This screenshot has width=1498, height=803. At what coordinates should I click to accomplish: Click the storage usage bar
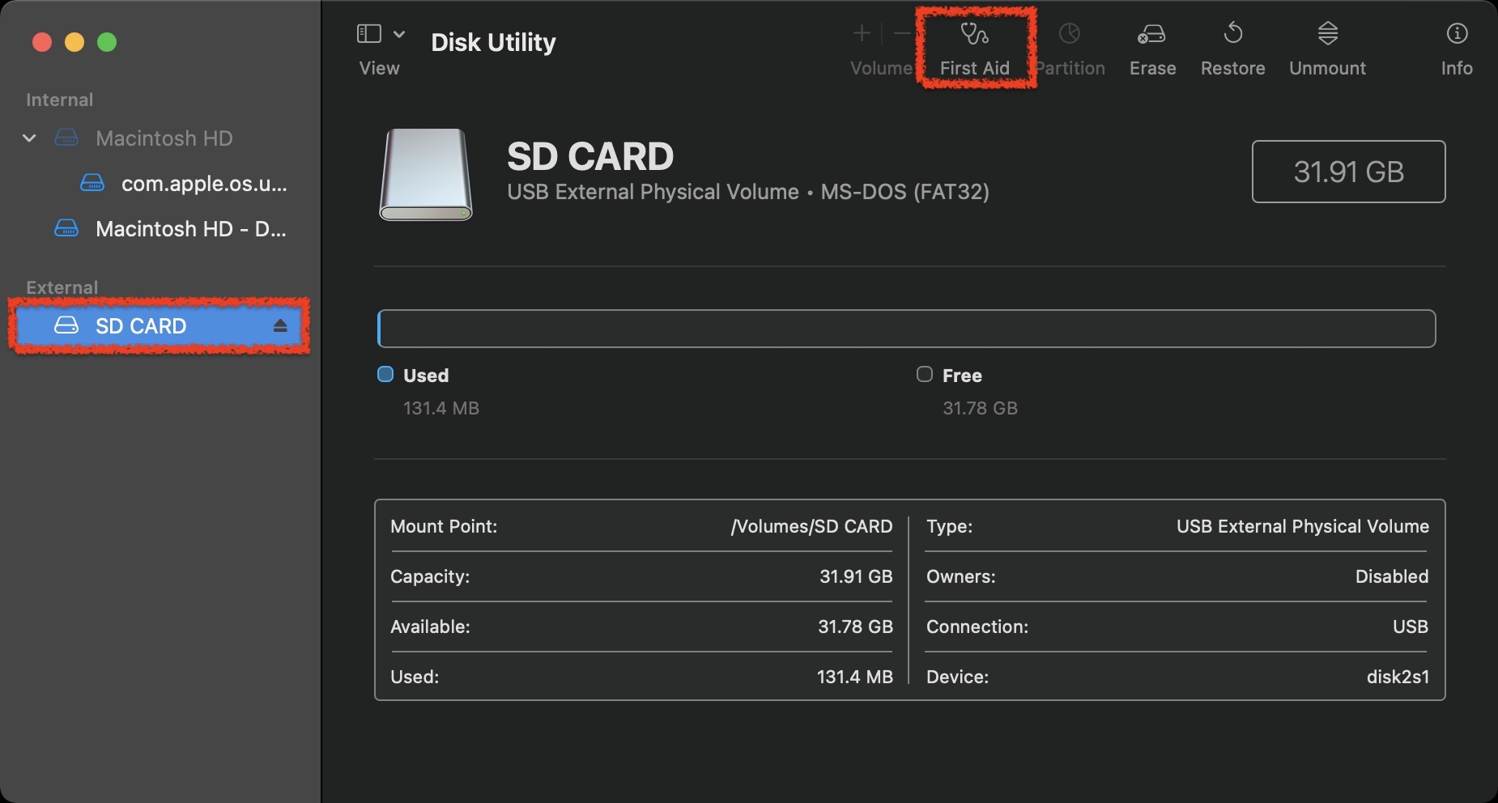[907, 328]
